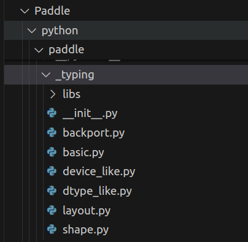The image size is (248, 242).
Task: Select shape.py in the explorer
Action: coord(85,230)
